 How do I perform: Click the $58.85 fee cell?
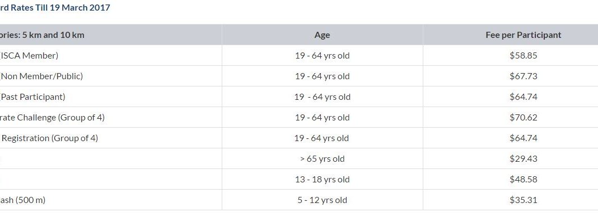point(523,56)
